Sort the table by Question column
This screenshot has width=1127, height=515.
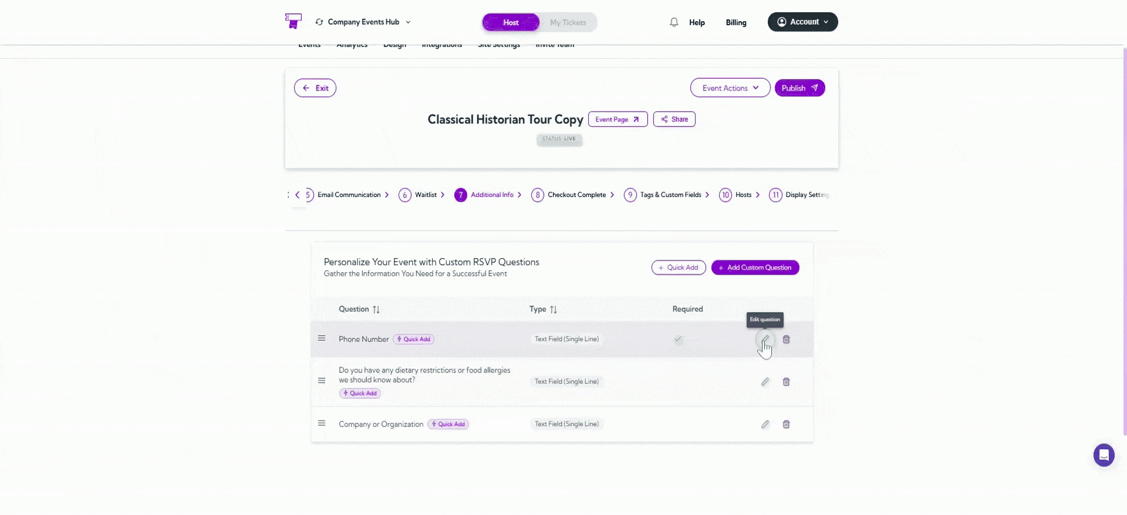click(376, 310)
